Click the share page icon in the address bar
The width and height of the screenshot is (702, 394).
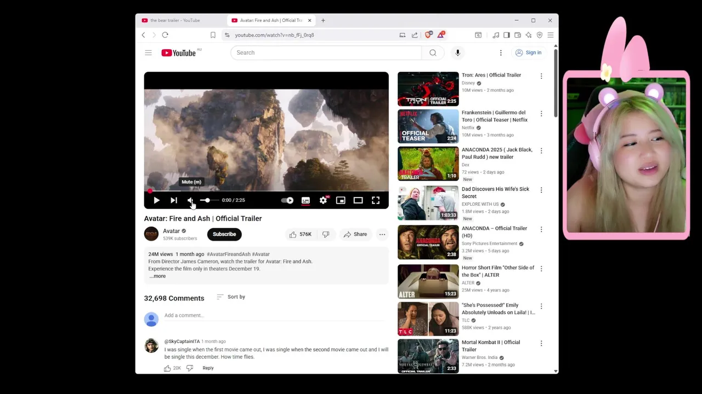pos(415,35)
